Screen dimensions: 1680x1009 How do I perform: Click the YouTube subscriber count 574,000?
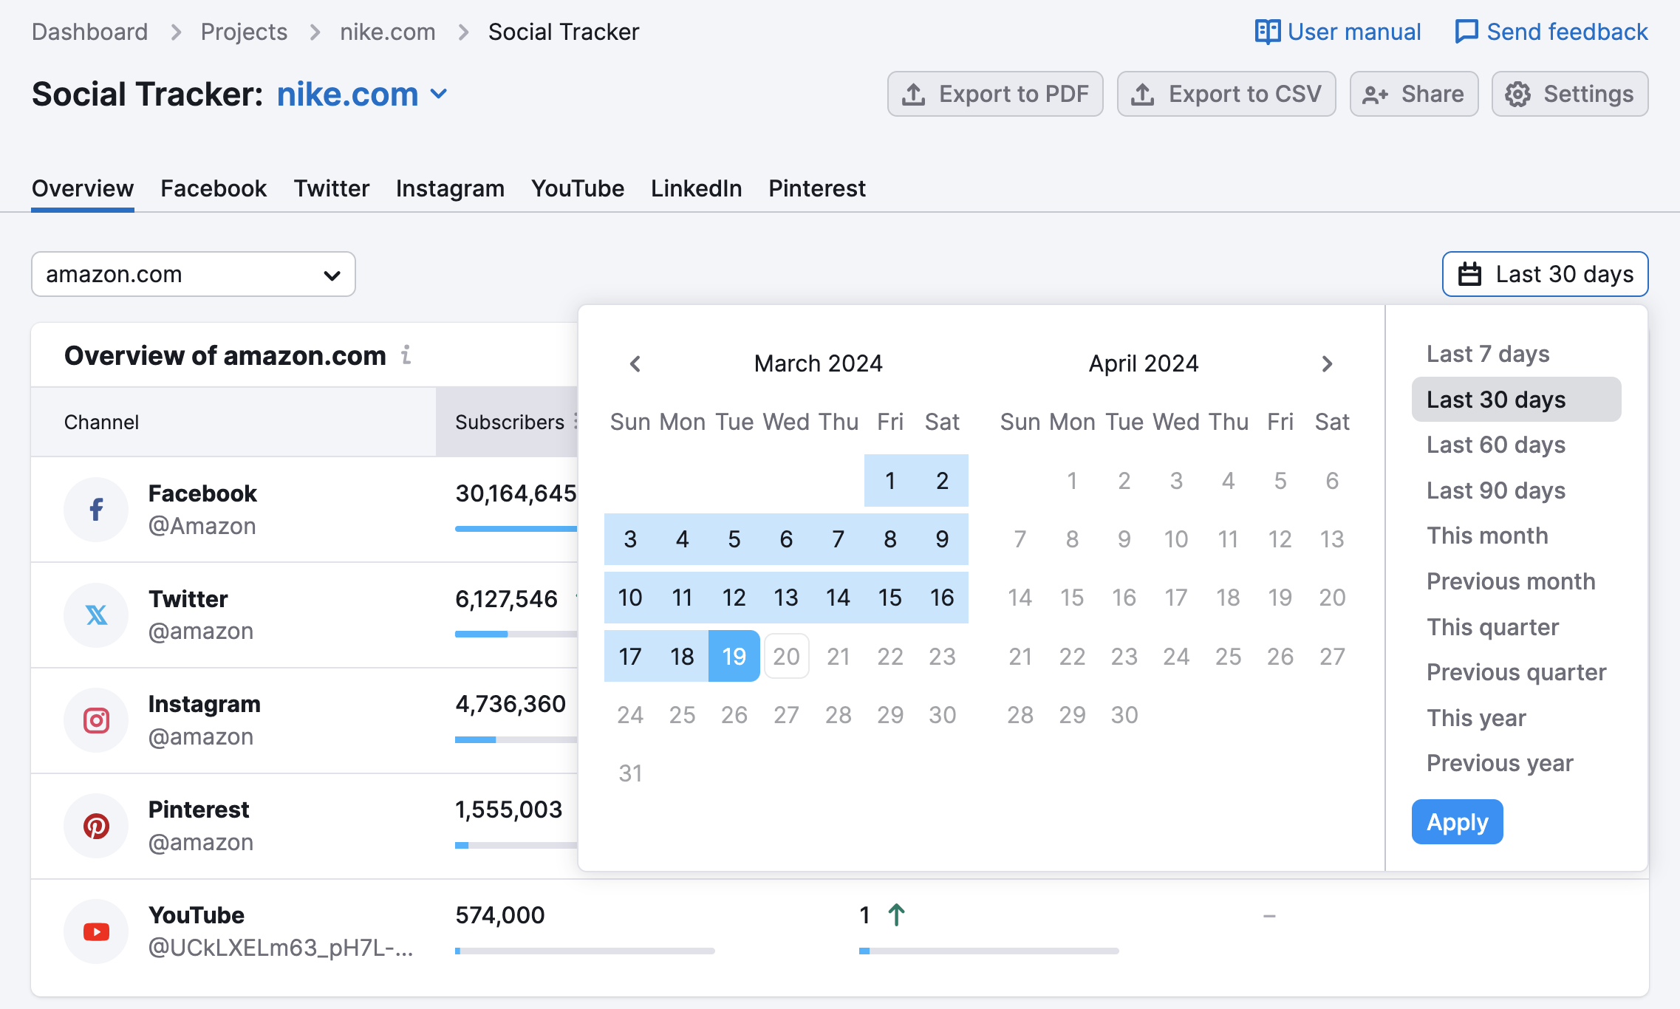pos(500,915)
